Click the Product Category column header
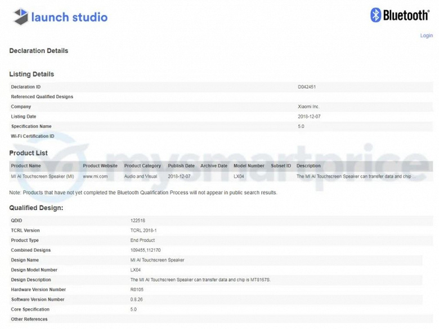 point(142,166)
